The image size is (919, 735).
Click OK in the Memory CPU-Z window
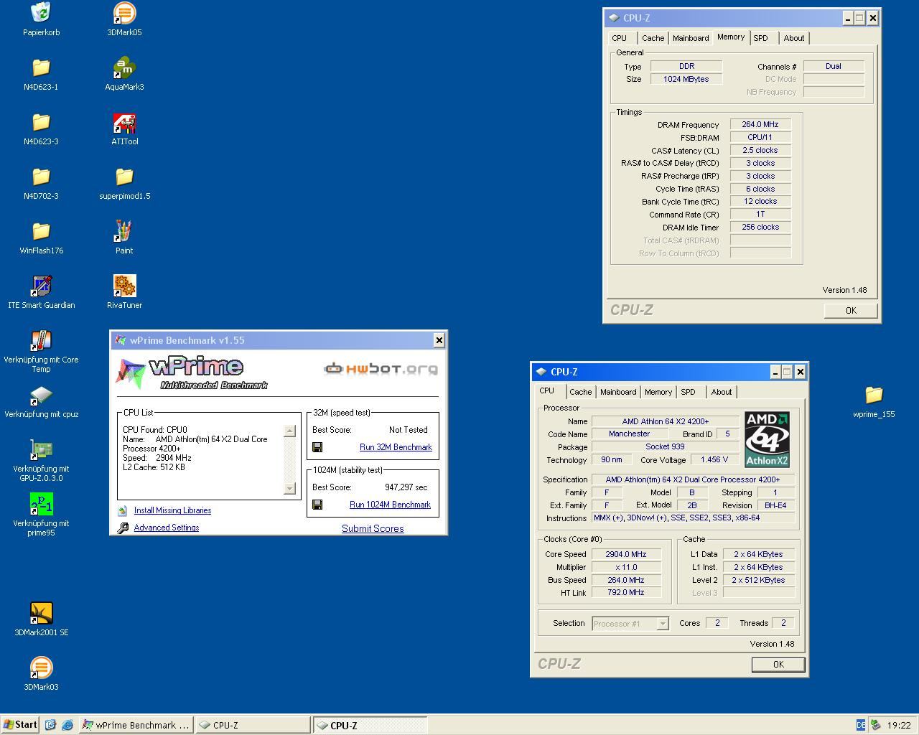click(851, 311)
